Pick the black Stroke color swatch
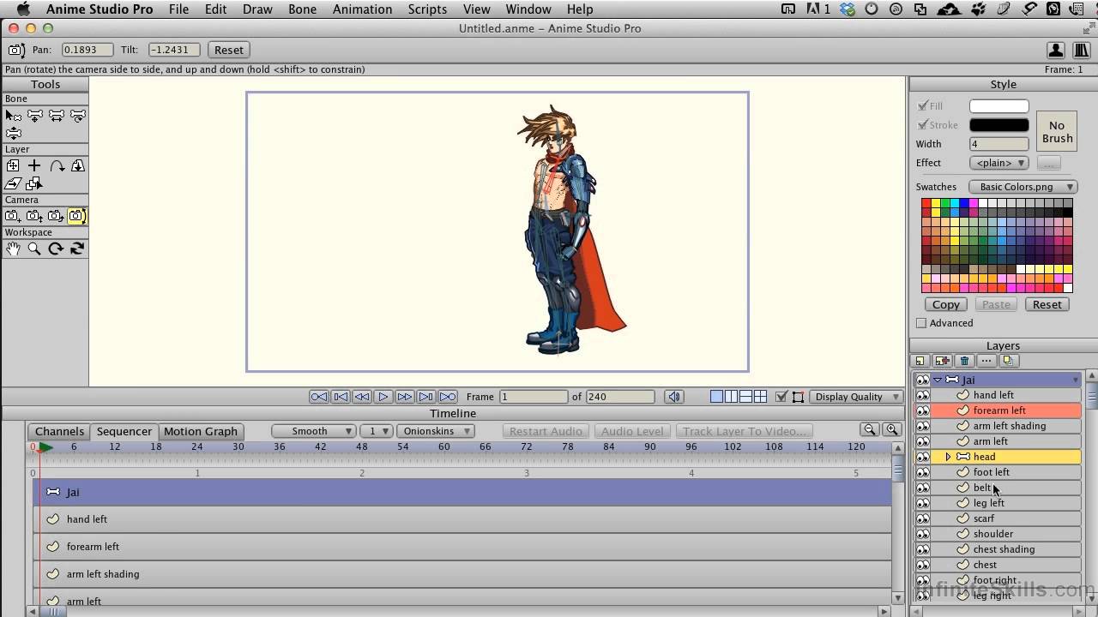The width and height of the screenshot is (1098, 617). [x=998, y=125]
